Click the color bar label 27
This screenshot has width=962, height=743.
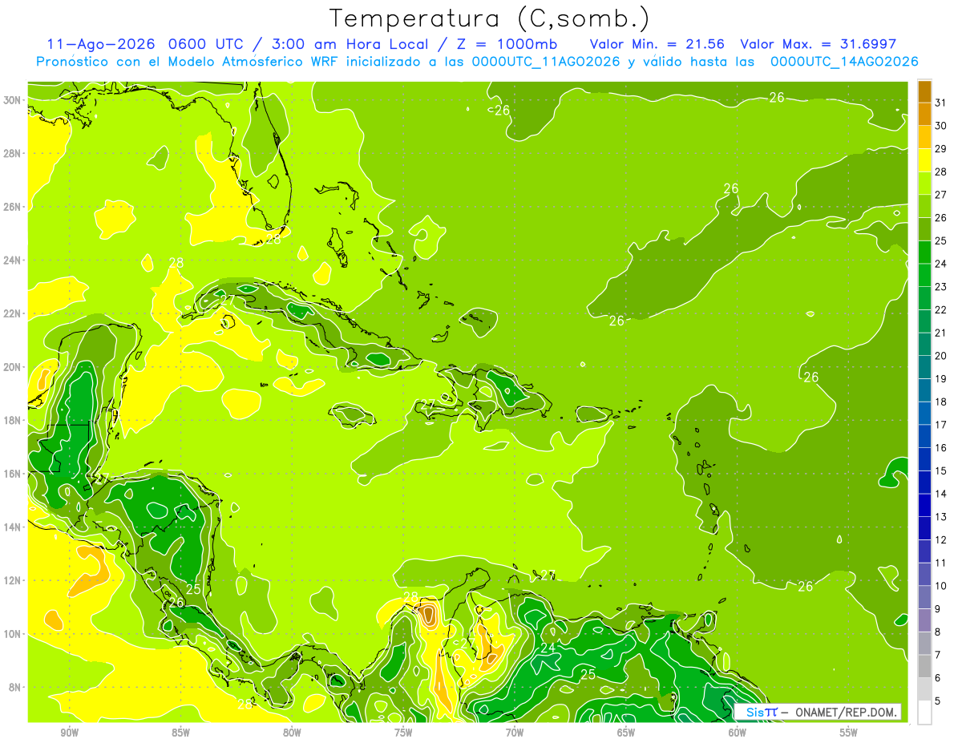tap(941, 195)
